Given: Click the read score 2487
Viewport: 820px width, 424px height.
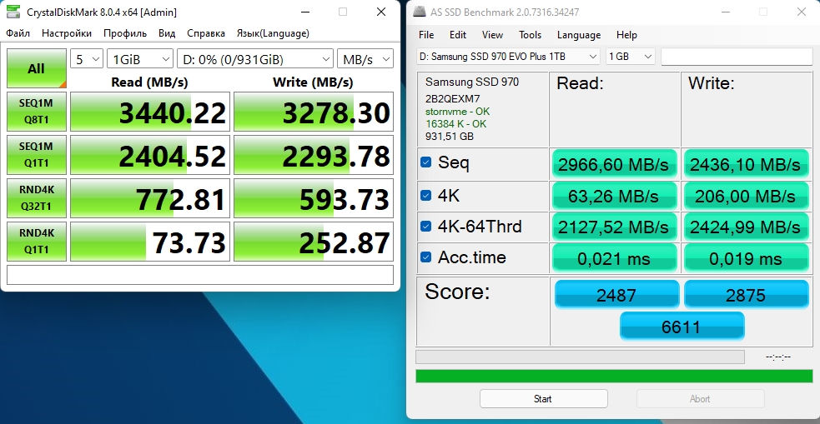Looking at the screenshot, I should (x=616, y=295).
